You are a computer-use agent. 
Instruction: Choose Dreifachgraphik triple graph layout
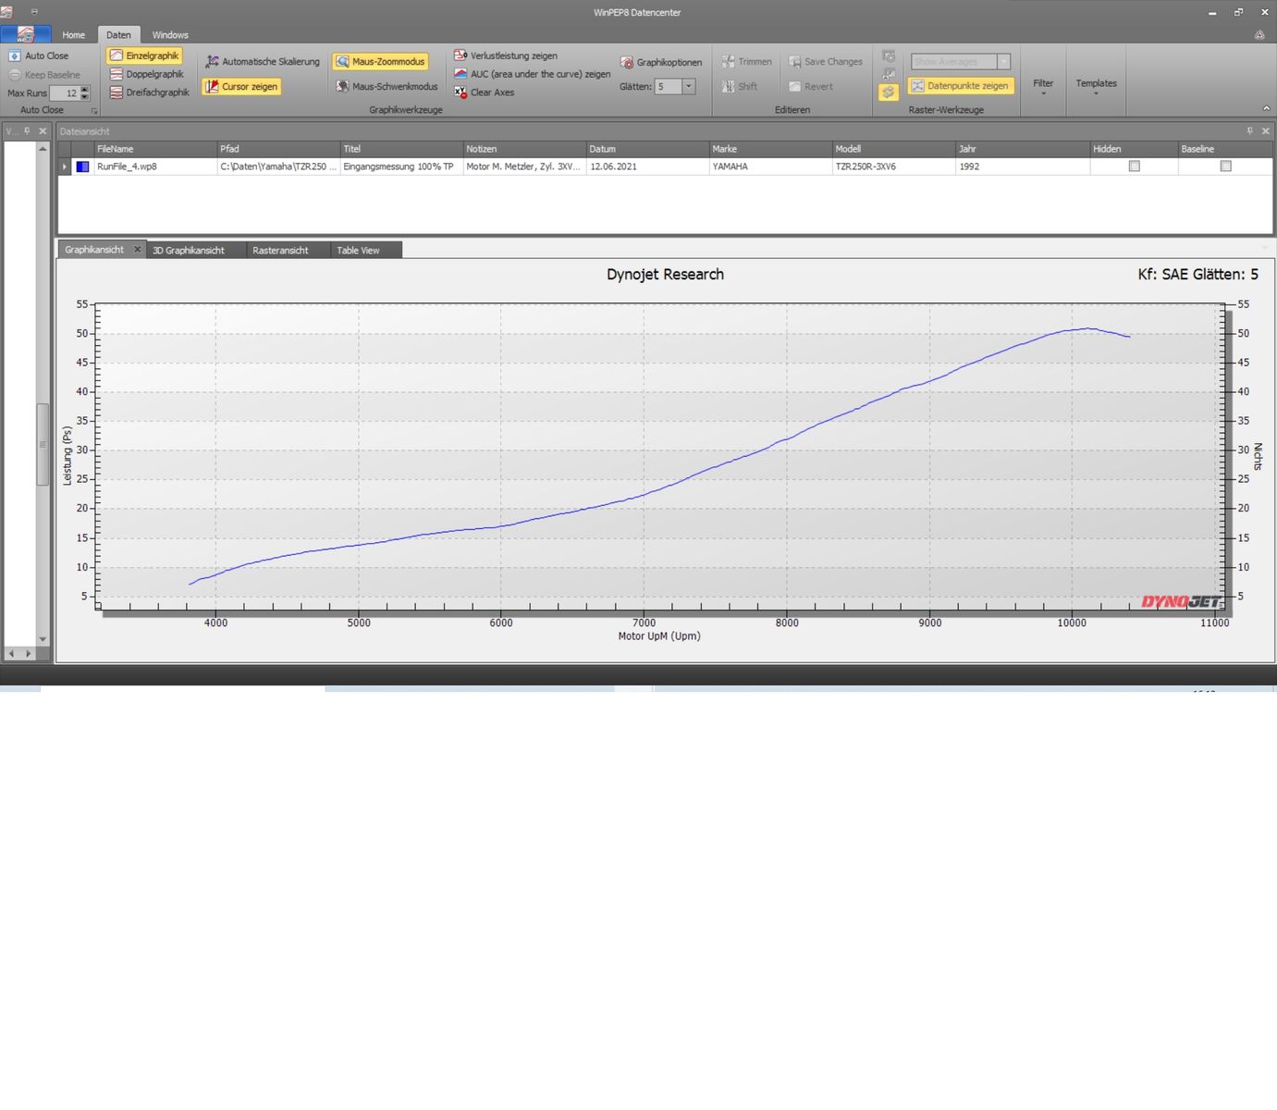[149, 92]
